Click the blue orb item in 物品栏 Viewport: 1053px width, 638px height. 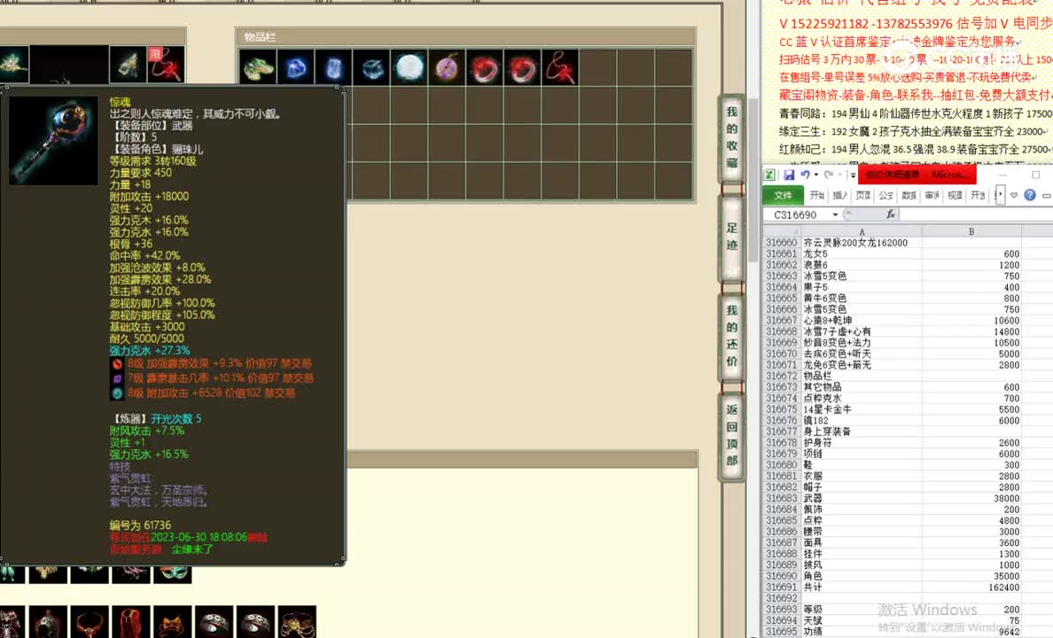coord(295,67)
